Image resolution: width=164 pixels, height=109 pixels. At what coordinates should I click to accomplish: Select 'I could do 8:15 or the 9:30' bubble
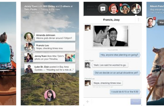(125, 92)
